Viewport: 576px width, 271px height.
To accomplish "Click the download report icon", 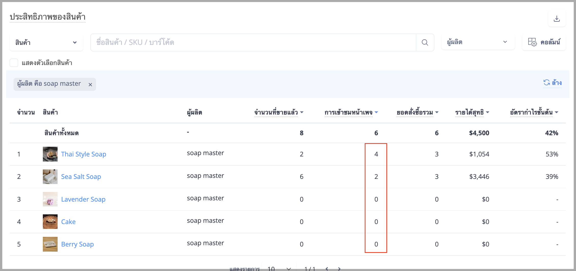I will tap(557, 18).
